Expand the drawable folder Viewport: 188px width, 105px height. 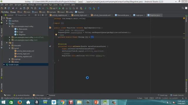click(10, 45)
